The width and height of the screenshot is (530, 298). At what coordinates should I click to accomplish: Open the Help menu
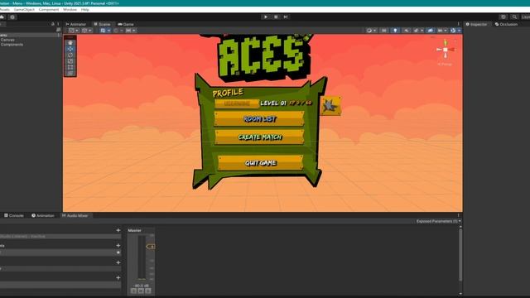(84, 9)
